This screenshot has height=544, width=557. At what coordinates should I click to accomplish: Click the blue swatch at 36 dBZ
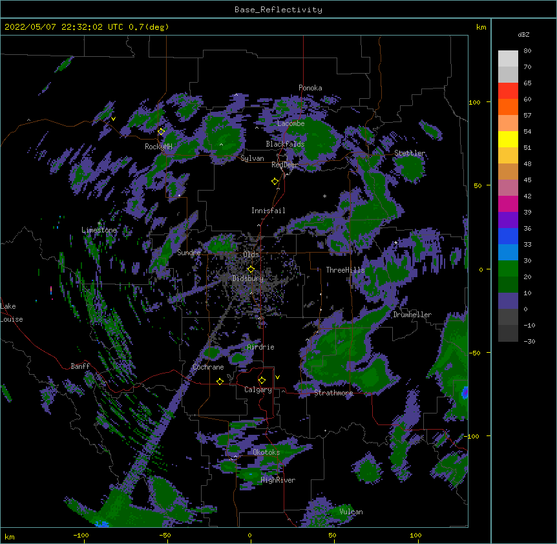coord(508,236)
